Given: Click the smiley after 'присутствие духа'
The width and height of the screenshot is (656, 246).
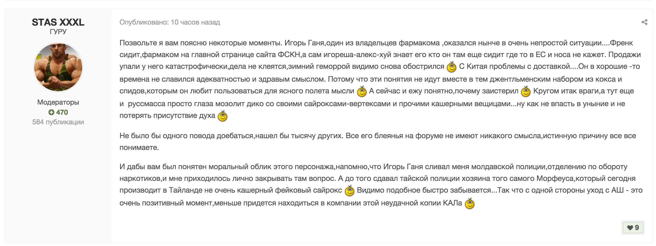Looking at the screenshot, I should tap(223, 116).
